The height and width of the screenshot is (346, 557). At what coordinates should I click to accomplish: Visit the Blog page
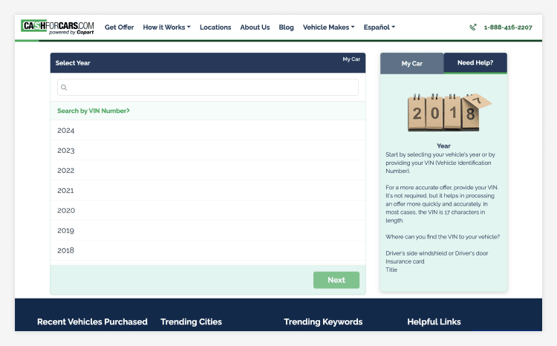coord(286,27)
